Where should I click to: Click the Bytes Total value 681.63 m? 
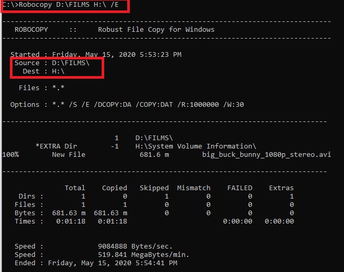click(69, 213)
